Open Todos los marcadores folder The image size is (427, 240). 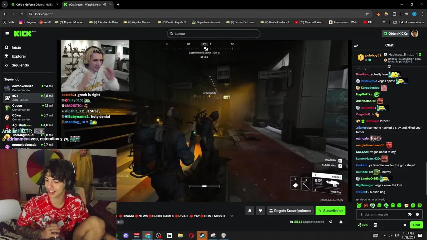409,22
